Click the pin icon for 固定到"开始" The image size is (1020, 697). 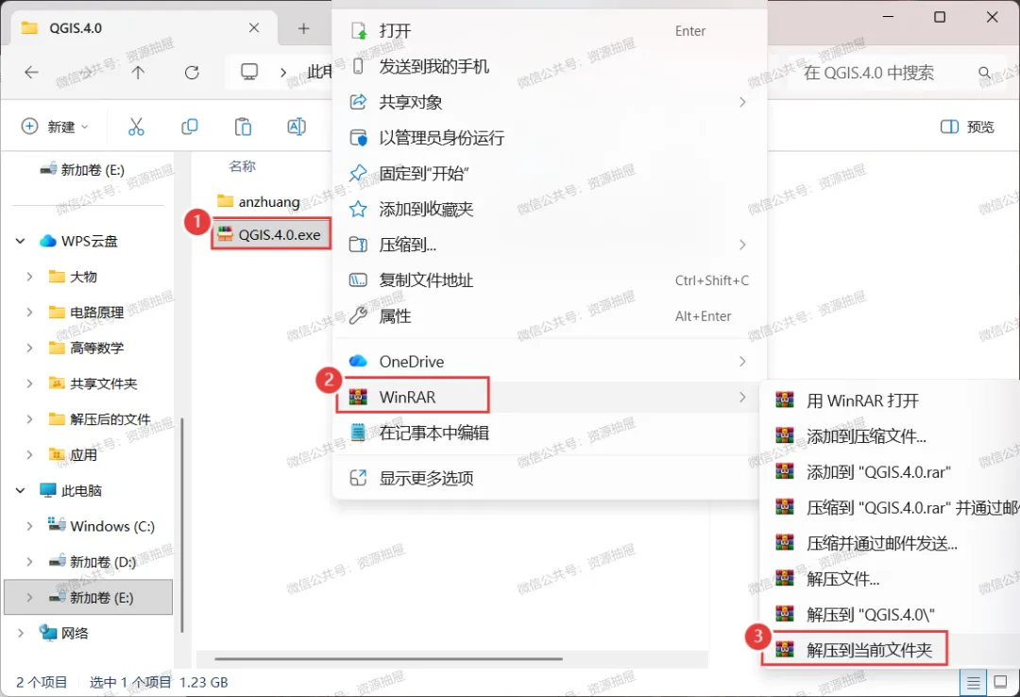pos(359,173)
